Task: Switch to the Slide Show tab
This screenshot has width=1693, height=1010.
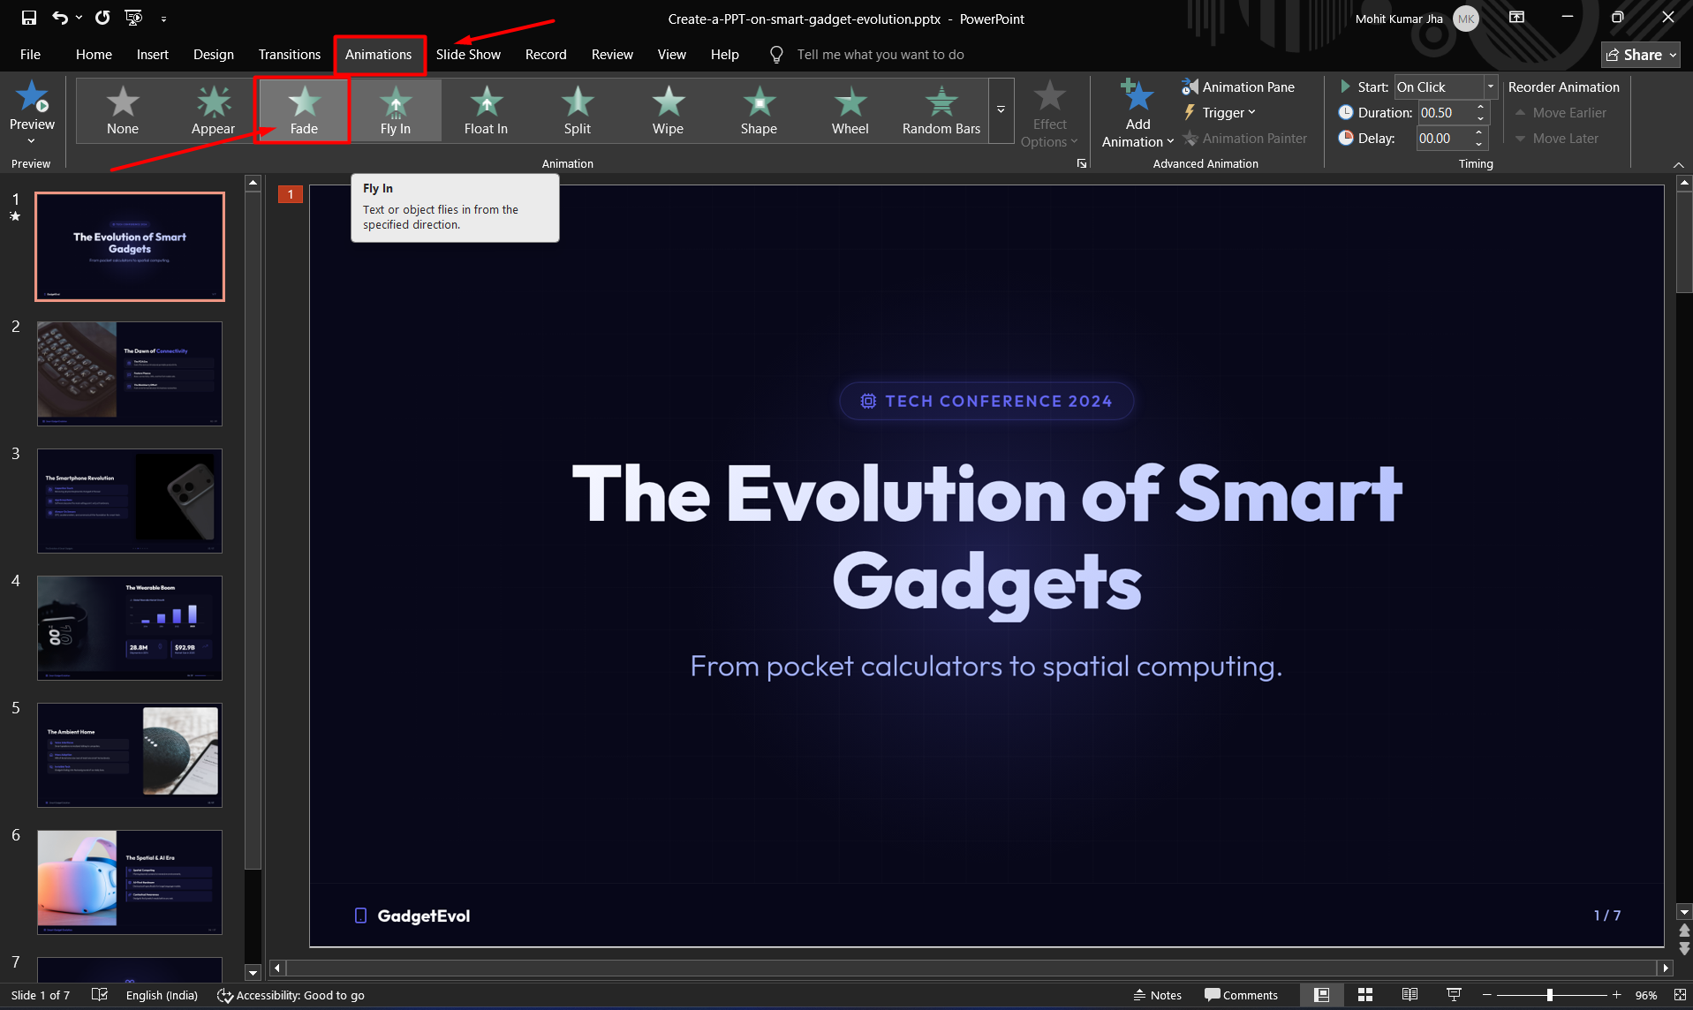Action: (x=468, y=54)
